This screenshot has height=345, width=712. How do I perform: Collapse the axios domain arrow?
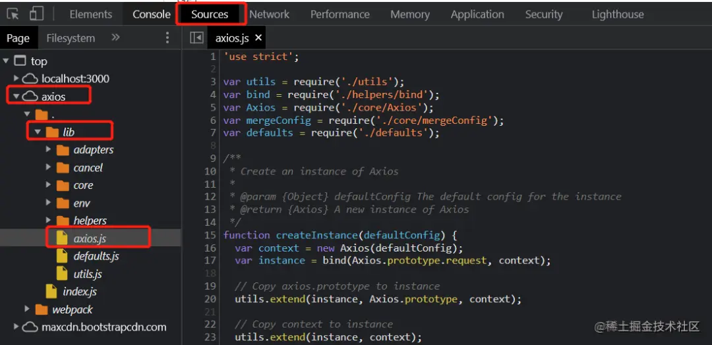[x=16, y=96]
